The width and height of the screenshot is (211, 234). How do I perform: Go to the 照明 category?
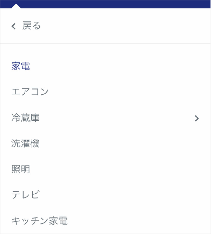21,169
